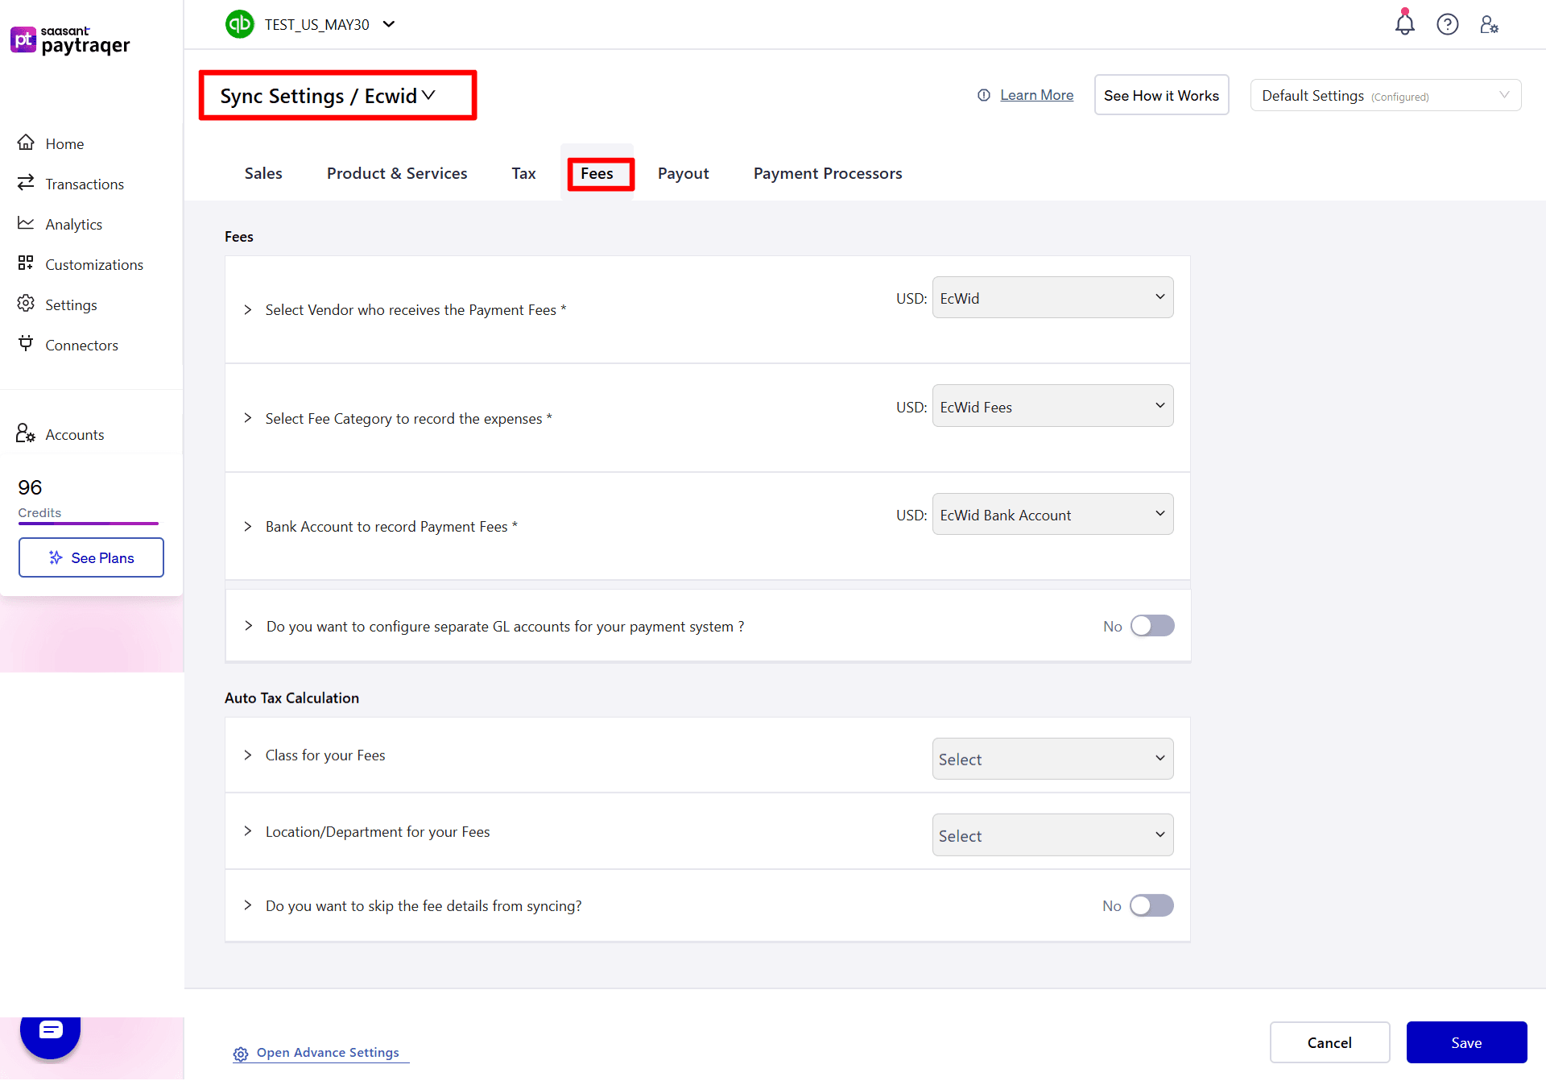
Task: Enable separate GL accounts for payment system
Action: [1151, 625]
